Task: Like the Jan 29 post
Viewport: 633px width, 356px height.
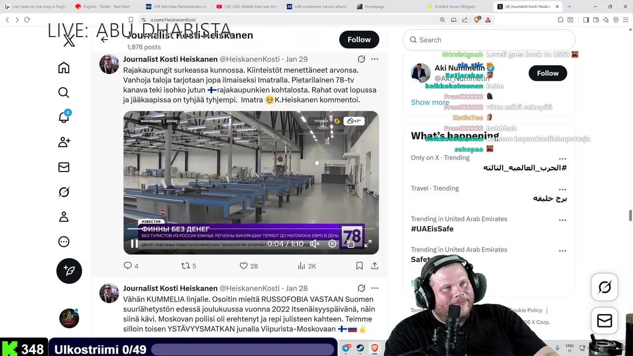Action: (x=249, y=266)
